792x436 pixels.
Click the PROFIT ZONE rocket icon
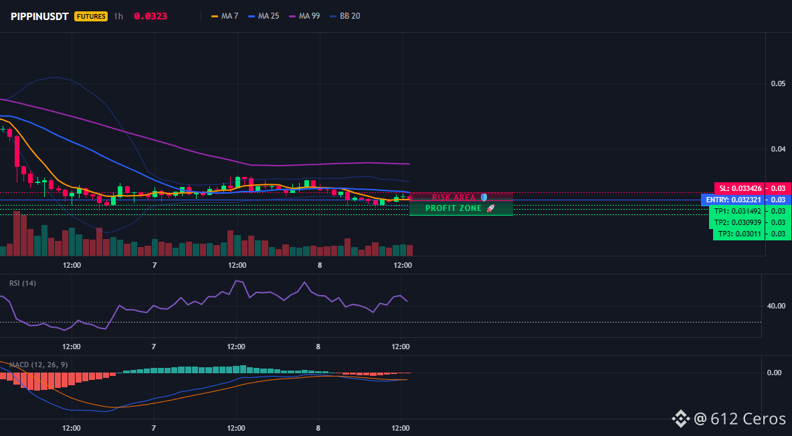490,208
